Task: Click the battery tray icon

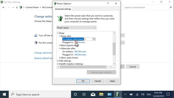Action: pos(131,94)
